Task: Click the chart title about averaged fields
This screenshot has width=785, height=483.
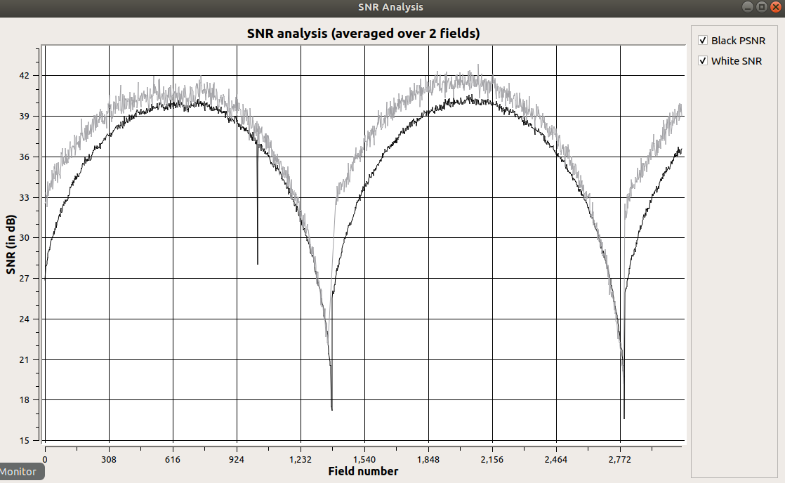Action: coord(363,34)
